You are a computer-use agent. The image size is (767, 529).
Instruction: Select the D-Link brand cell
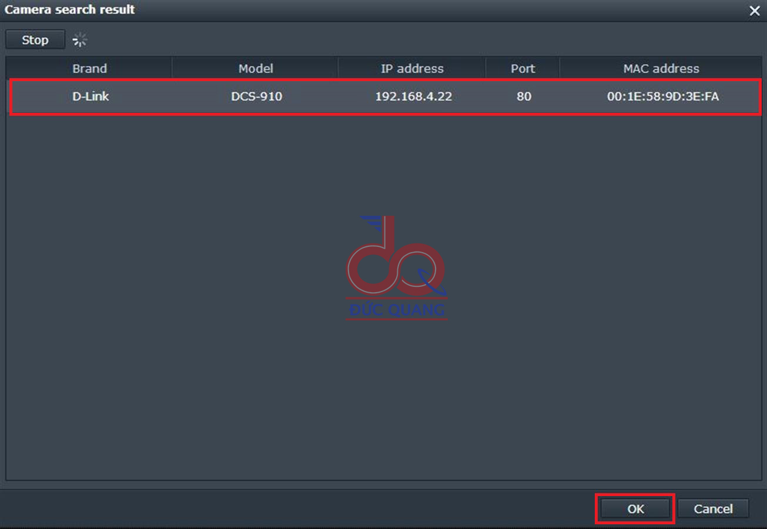[x=91, y=96]
